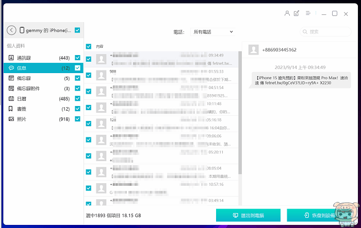Select 通訊錄 in the sidebar
This screenshot has height=228, width=361.
pos(43,58)
